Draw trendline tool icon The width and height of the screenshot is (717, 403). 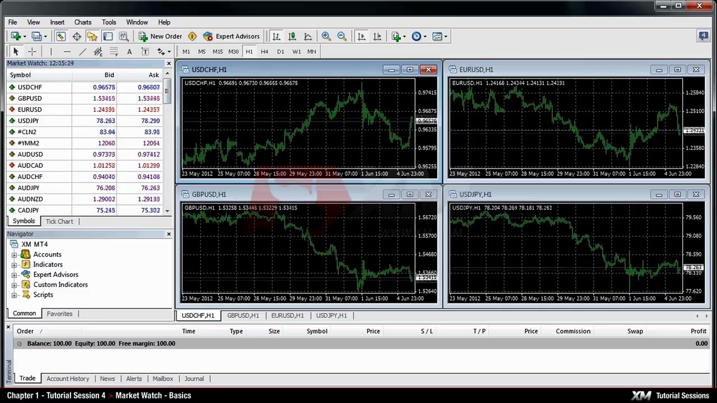(x=82, y=51)
